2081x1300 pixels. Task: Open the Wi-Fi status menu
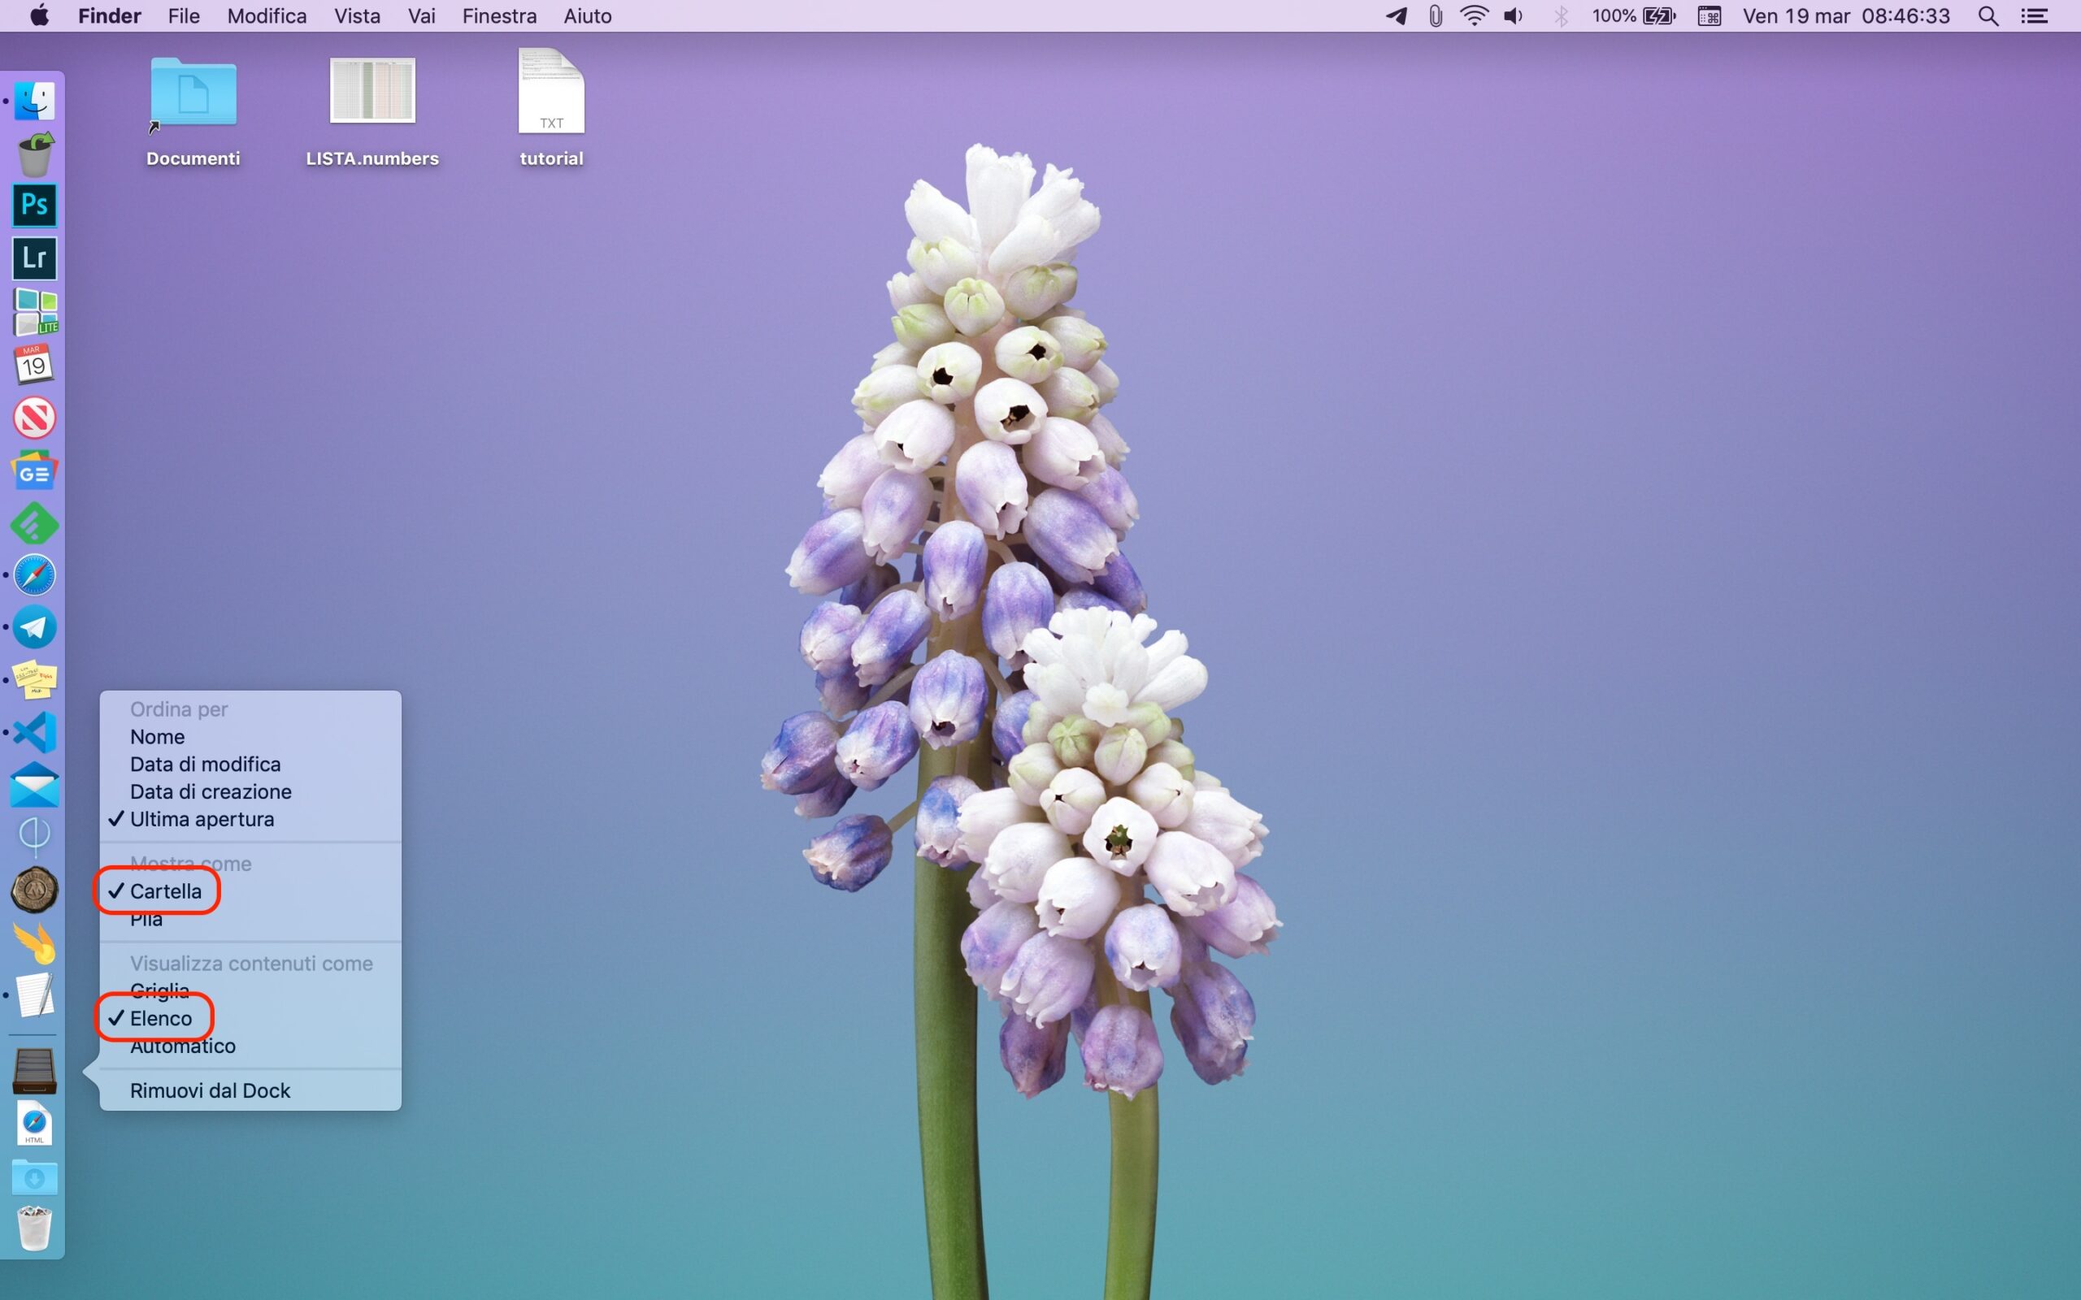coord(1474,16)
